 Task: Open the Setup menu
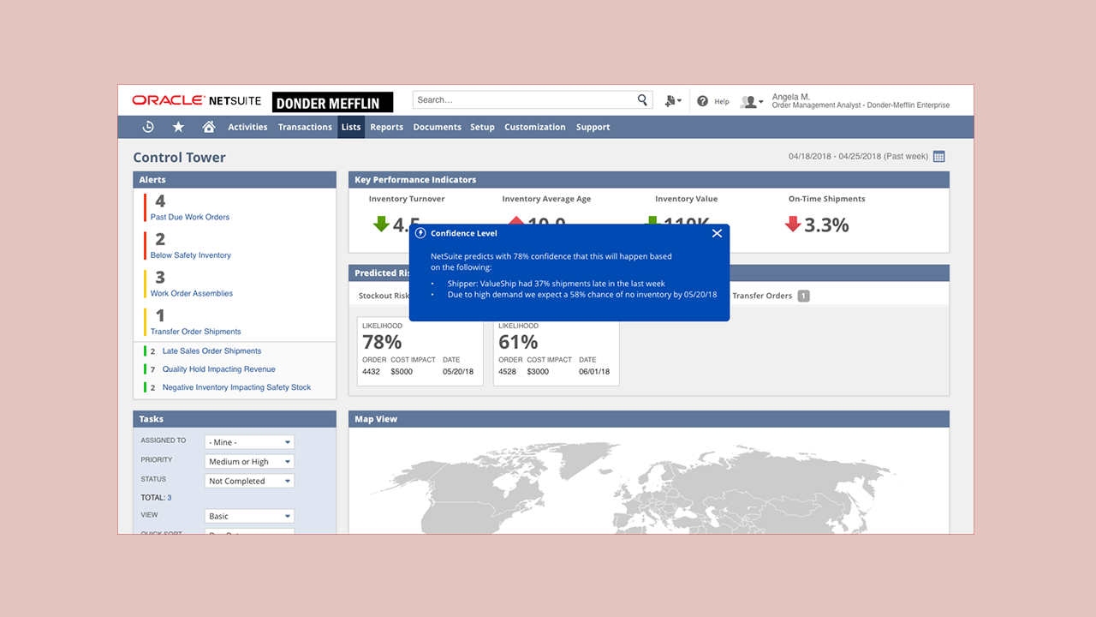click(482, 127)
